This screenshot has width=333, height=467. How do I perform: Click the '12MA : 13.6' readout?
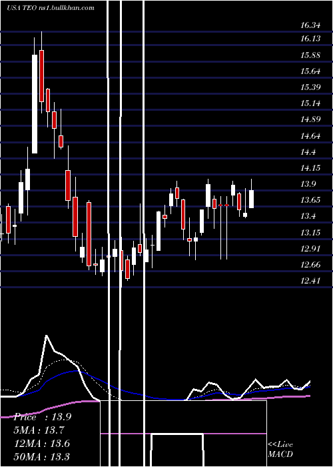tap(42, 444)
